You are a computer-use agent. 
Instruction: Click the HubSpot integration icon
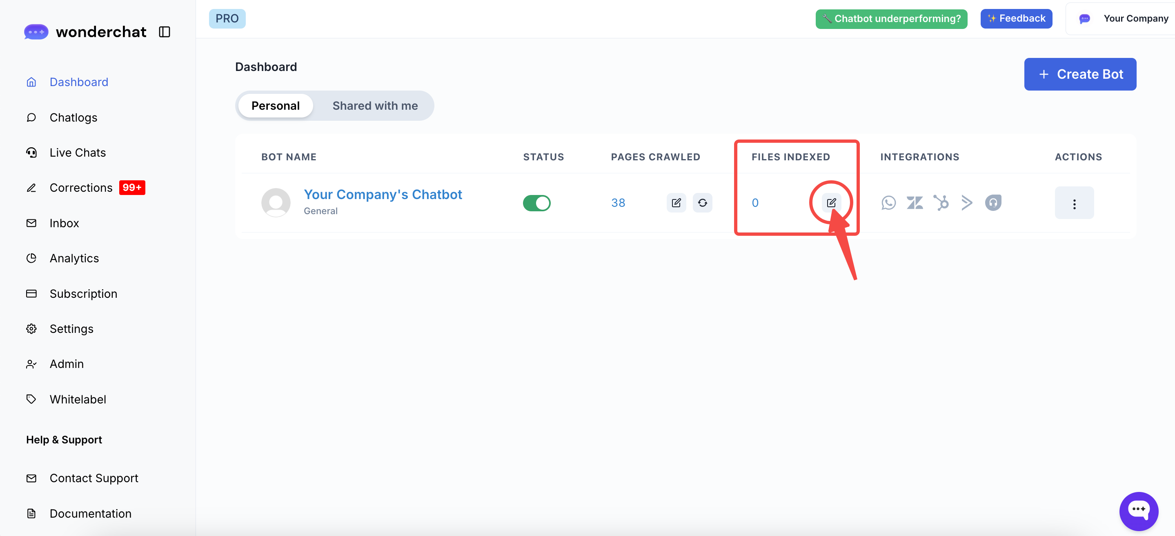(x=941, y=203)
